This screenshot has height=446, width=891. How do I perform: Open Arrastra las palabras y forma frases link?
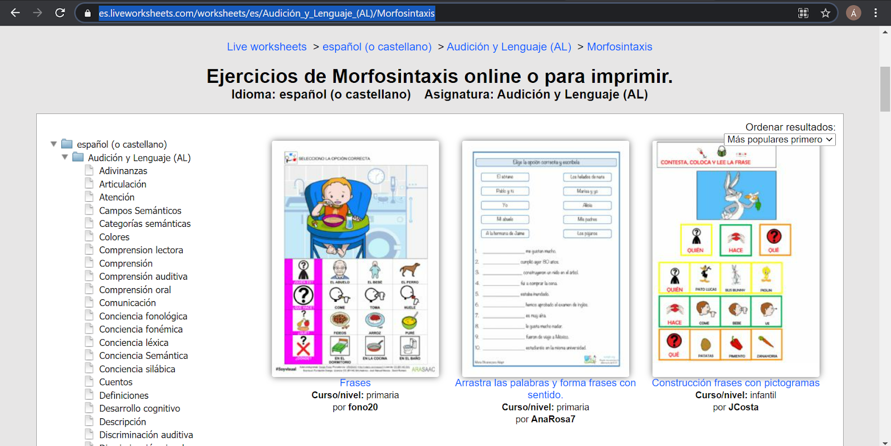tap(545, 389)
